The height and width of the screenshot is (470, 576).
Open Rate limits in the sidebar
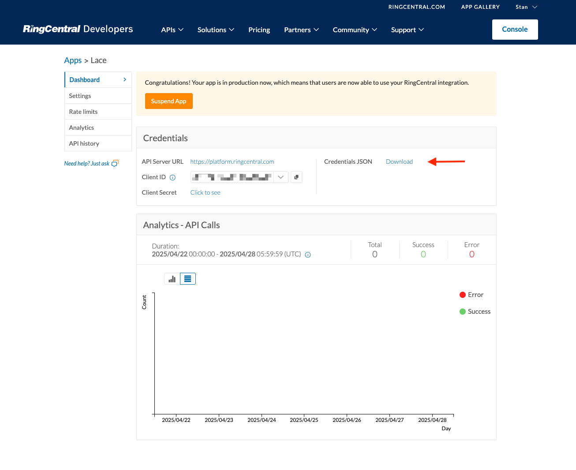pos(98,112)
